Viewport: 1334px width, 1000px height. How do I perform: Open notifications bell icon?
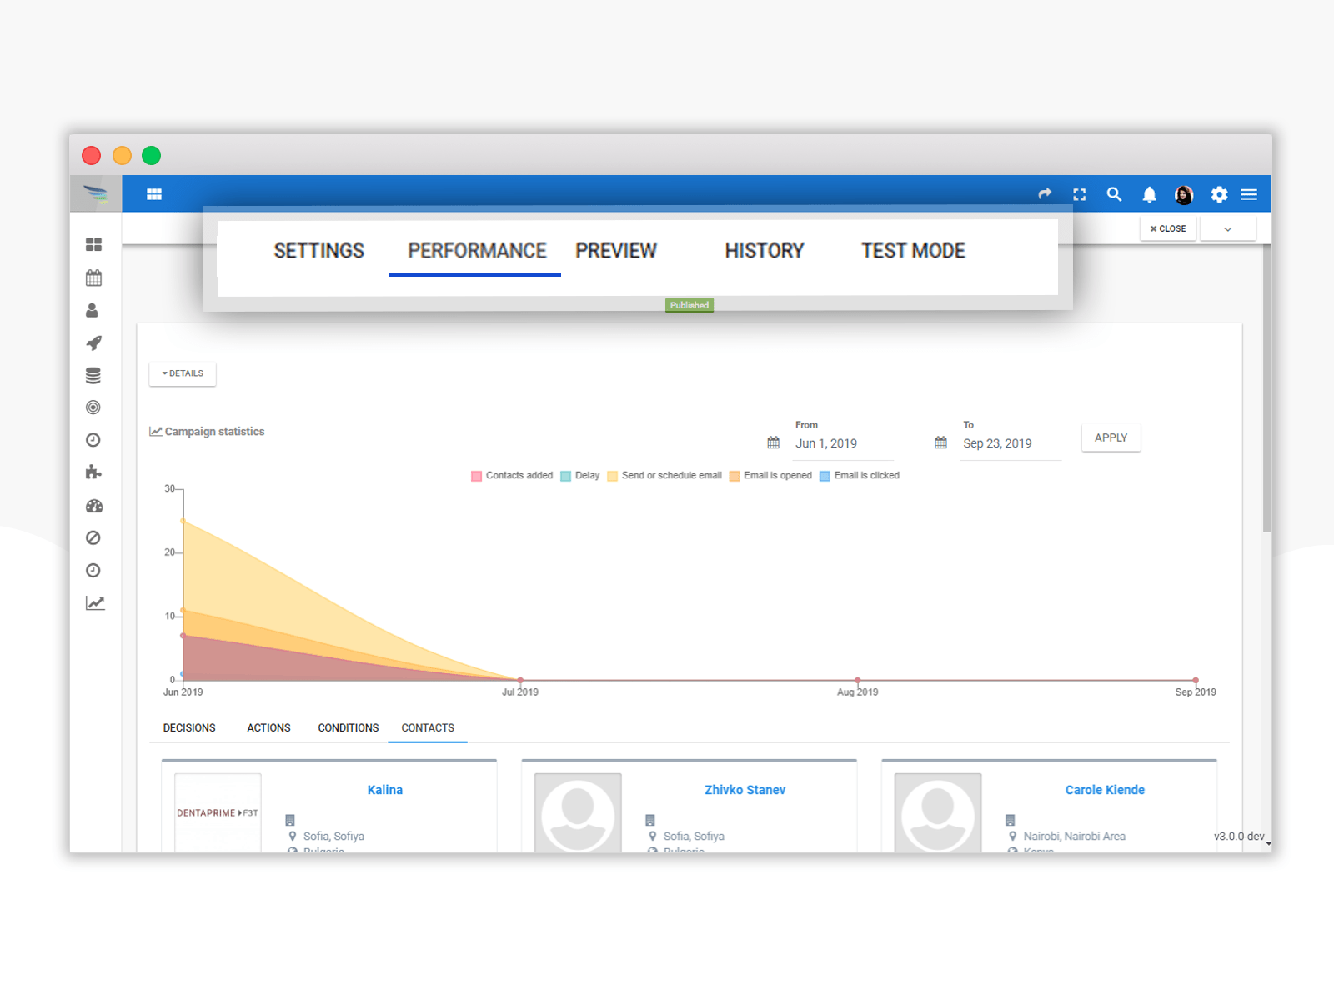coord(1149,194)
